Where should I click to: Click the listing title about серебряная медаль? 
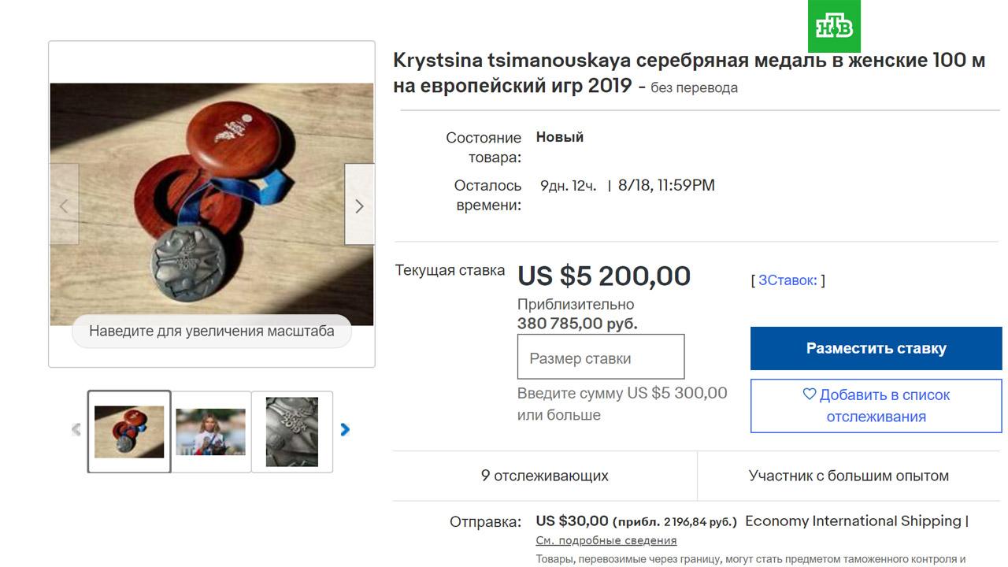click(688, 72)
